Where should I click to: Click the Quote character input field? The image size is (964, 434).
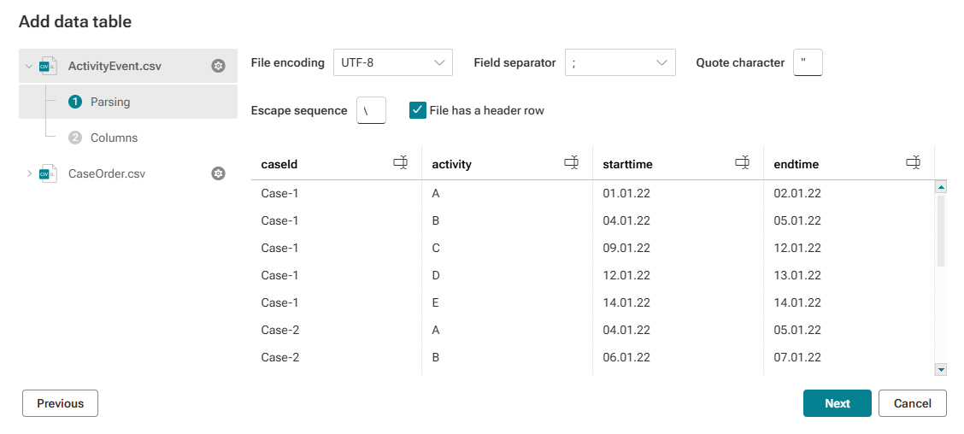click(x=808, y=62)
